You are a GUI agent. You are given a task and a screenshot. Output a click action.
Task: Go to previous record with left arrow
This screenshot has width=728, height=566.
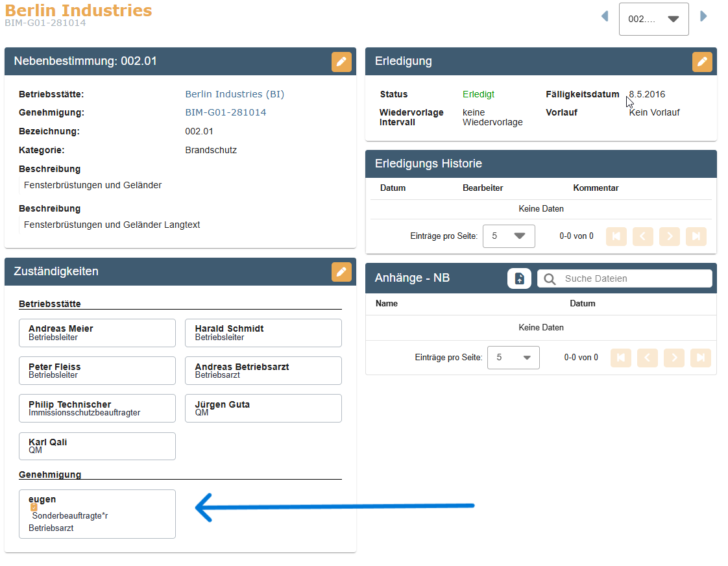(605, 16)
